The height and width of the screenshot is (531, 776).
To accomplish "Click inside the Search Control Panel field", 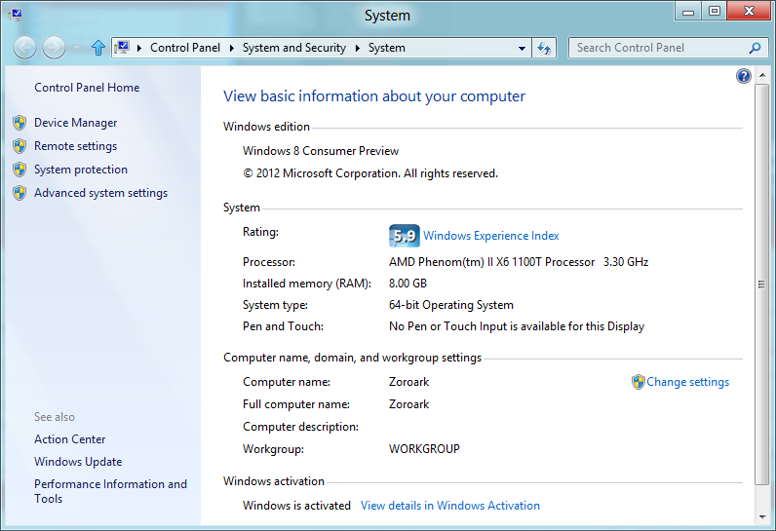I will 658,48.
